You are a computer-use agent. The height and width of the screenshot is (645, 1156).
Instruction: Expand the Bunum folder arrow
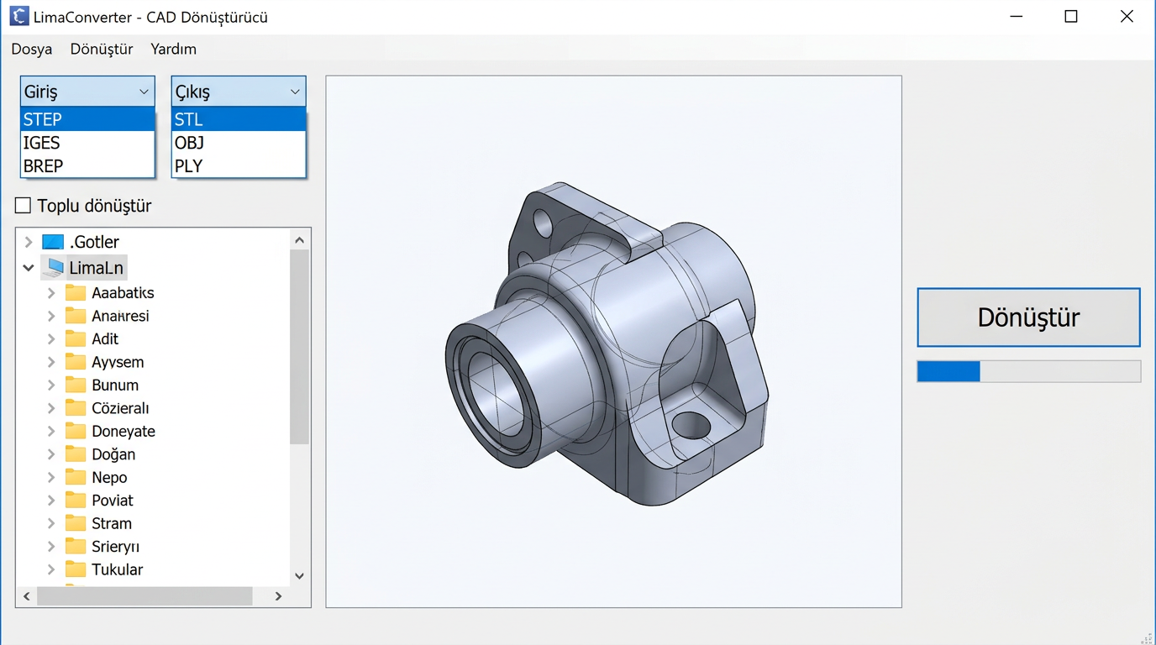coord(51,385)
